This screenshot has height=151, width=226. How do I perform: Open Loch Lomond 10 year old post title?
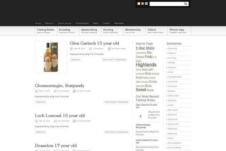(x=60, y=116)
